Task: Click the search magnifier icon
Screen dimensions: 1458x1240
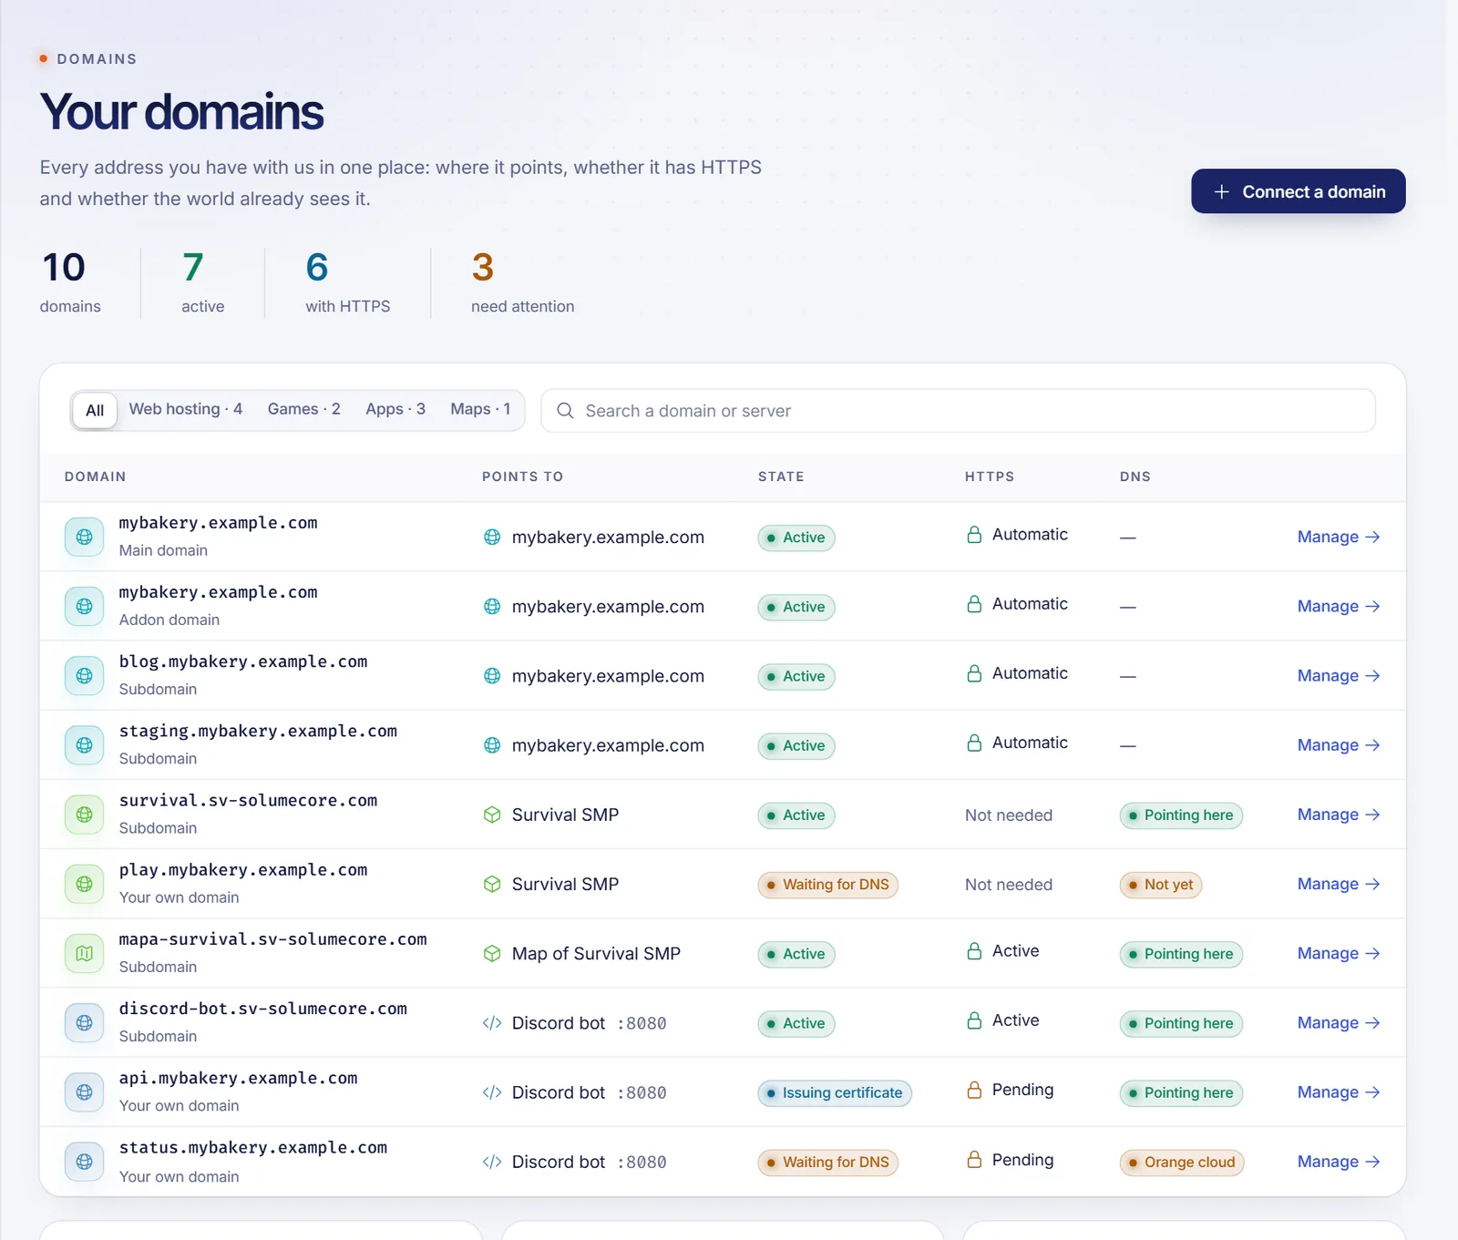Action: tap(565, 411)
